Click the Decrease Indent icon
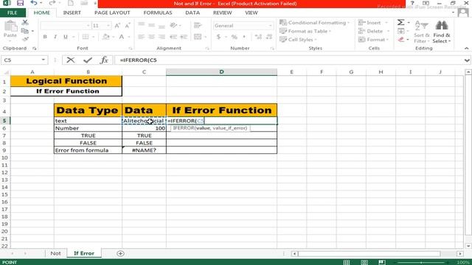Screen dimensions: 472x265 pos(173,37)
